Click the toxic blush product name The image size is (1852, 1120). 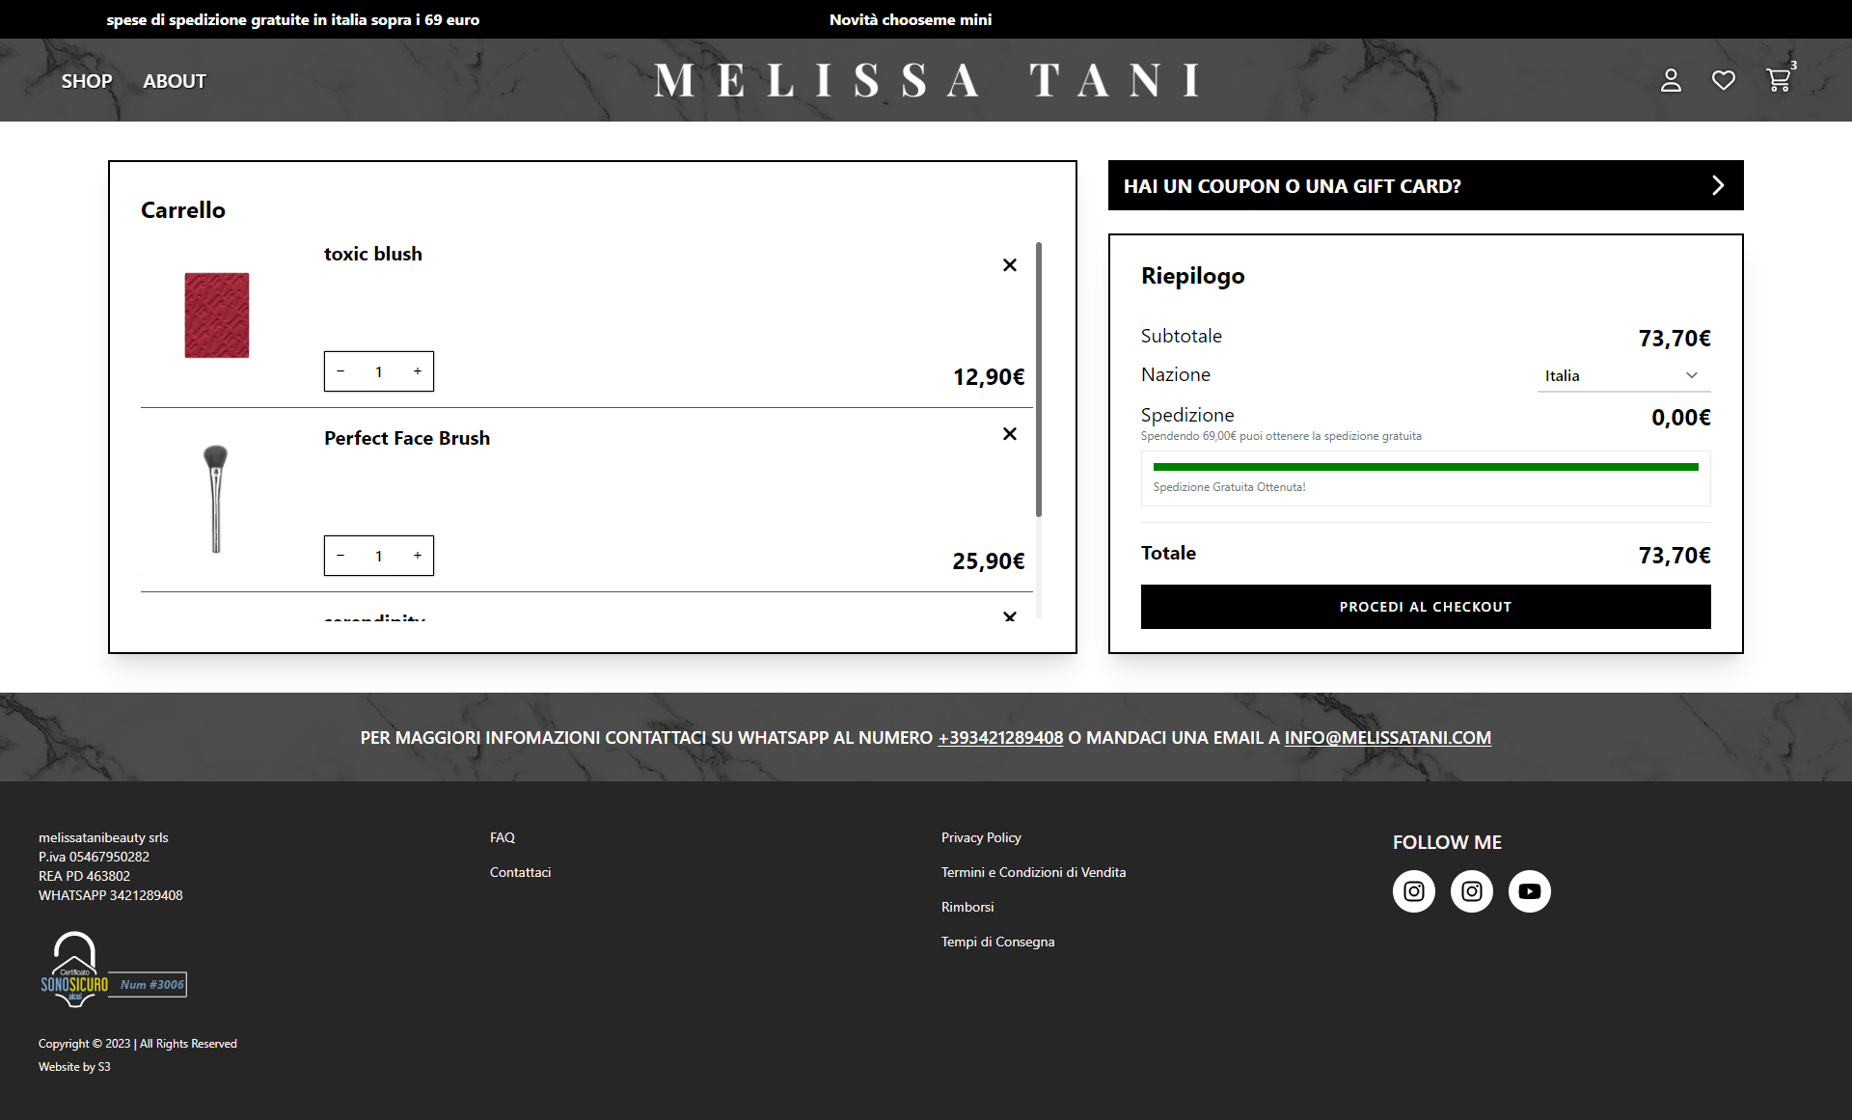(373, 254)
